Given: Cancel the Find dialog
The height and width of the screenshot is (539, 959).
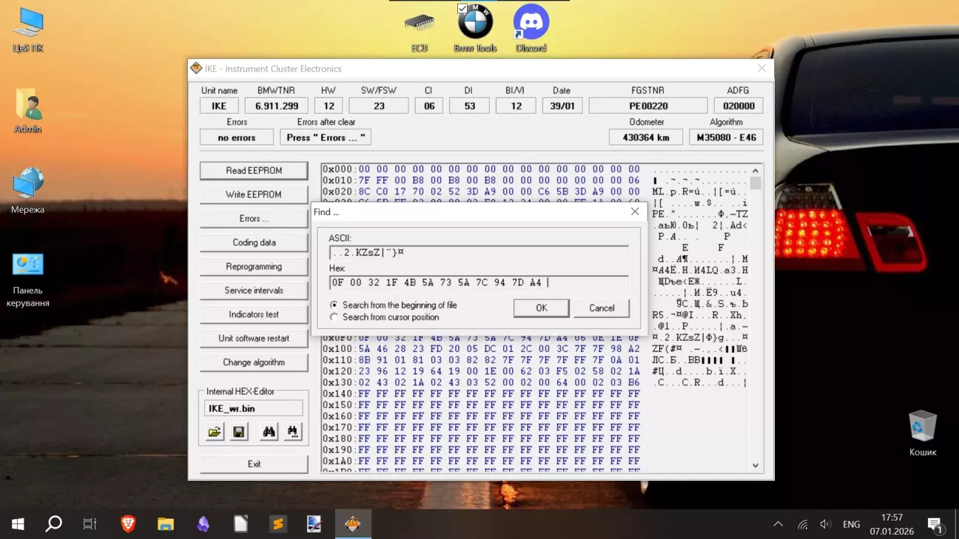Looking at the screenshot, I should click(602, 308).
